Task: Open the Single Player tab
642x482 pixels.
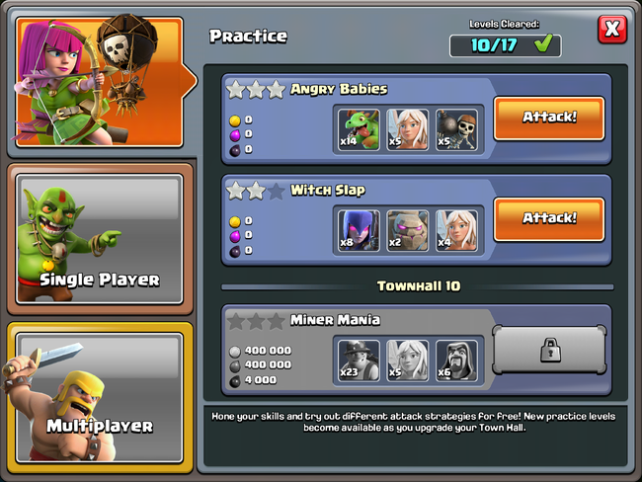Action: tap(99, 239)
